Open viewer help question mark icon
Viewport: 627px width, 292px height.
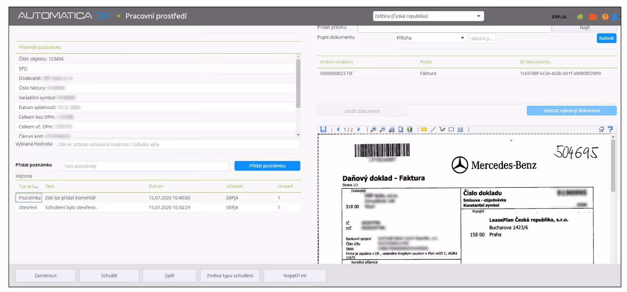pyautogui.click(x=610, y=129)
